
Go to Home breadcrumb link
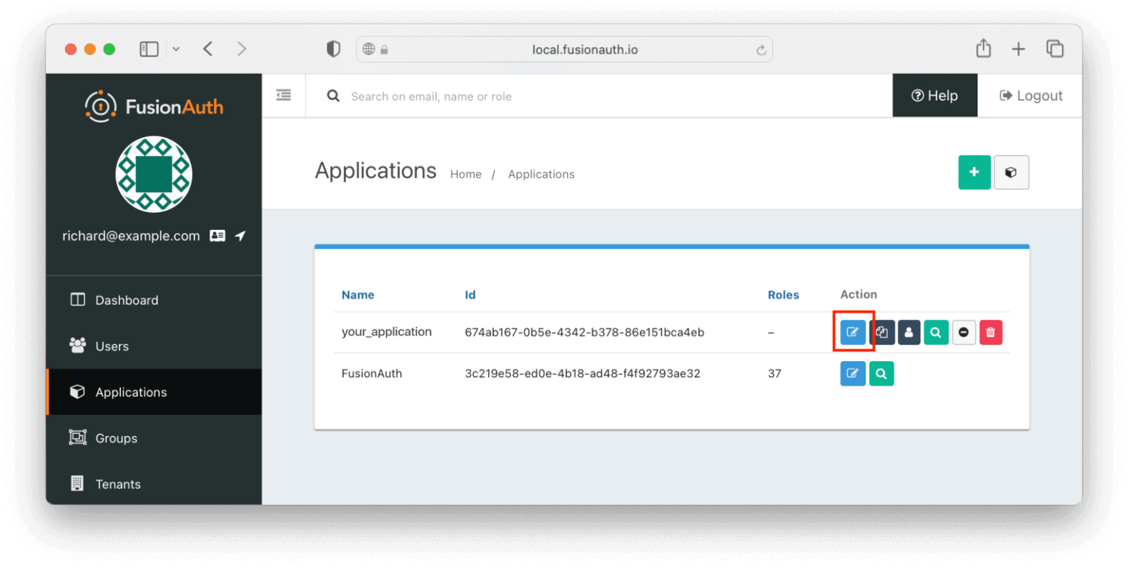465,174
